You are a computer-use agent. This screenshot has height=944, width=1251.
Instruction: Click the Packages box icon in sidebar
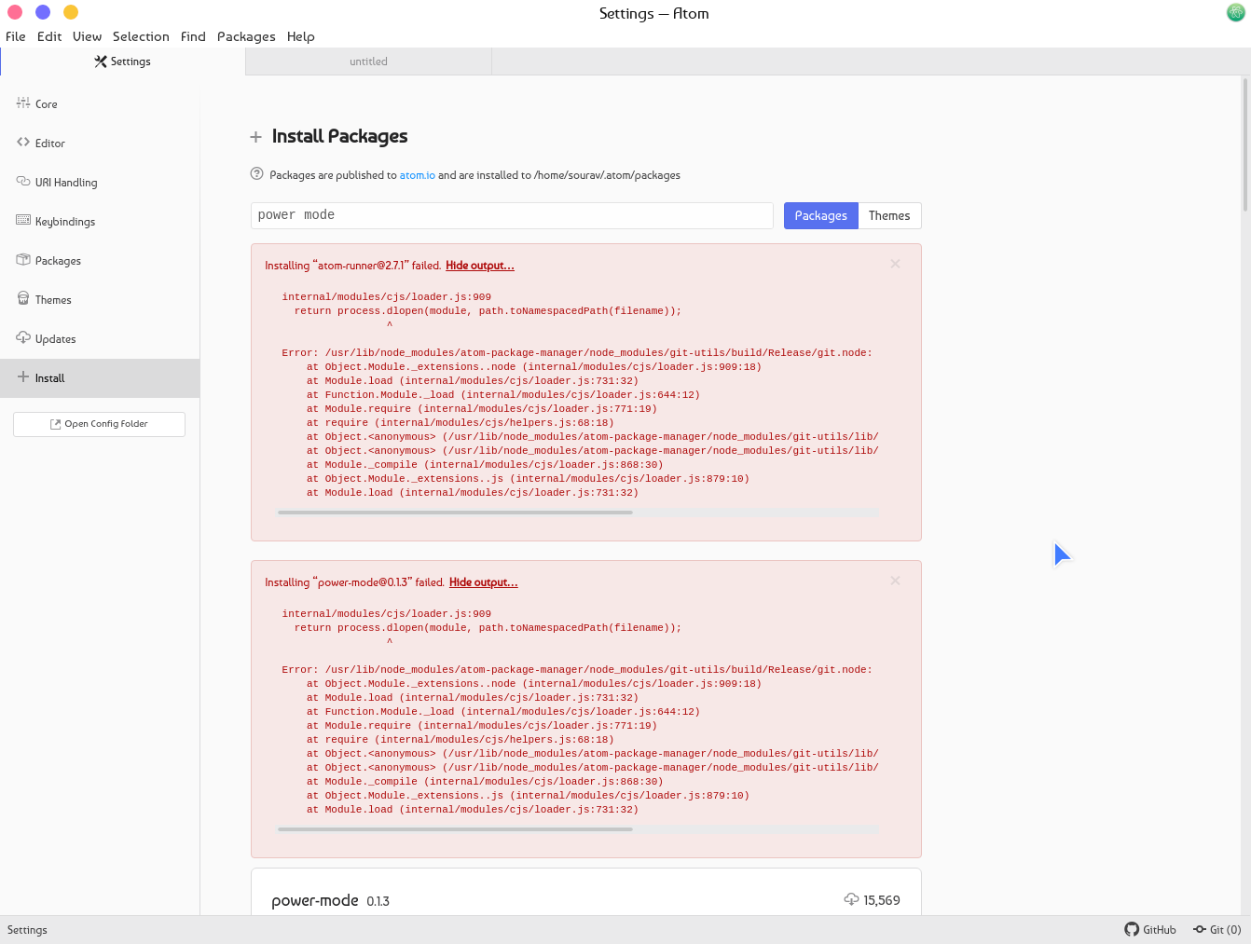point(23,260)
